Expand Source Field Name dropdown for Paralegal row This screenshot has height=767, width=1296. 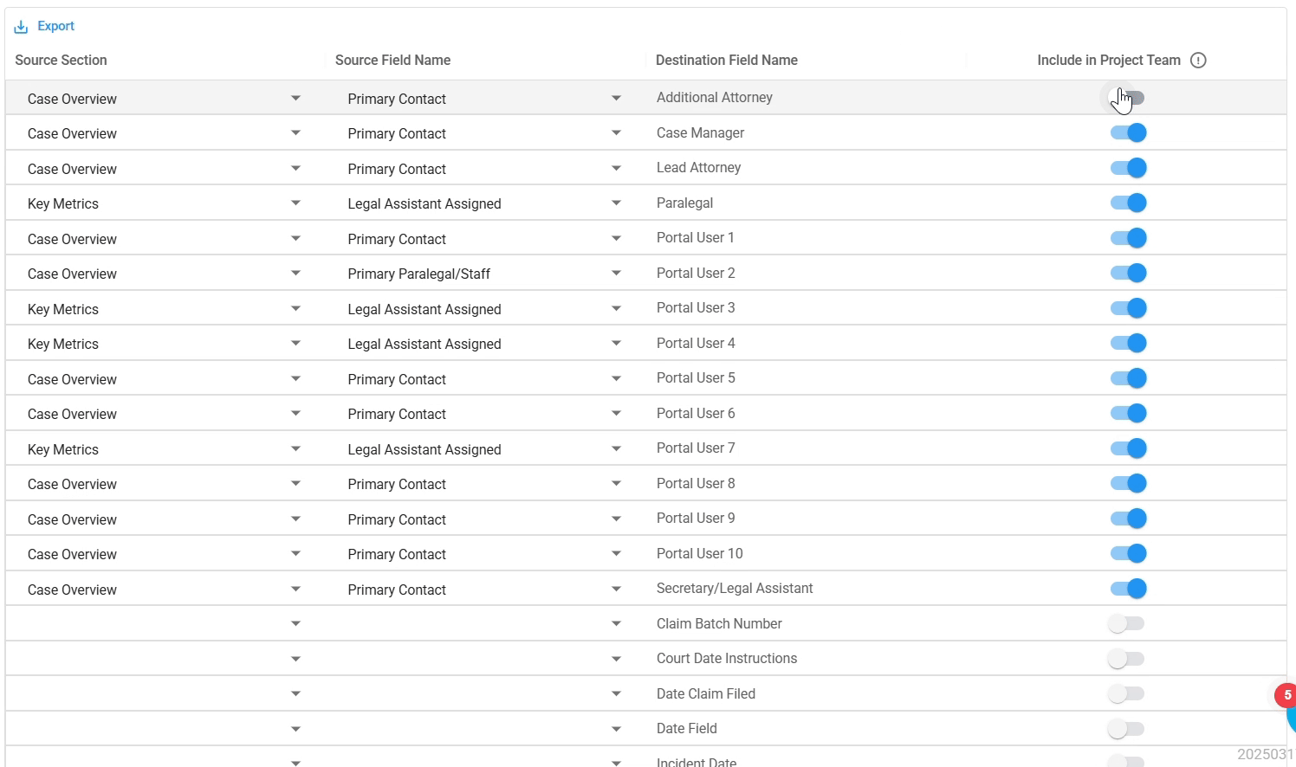click(616, 203)
